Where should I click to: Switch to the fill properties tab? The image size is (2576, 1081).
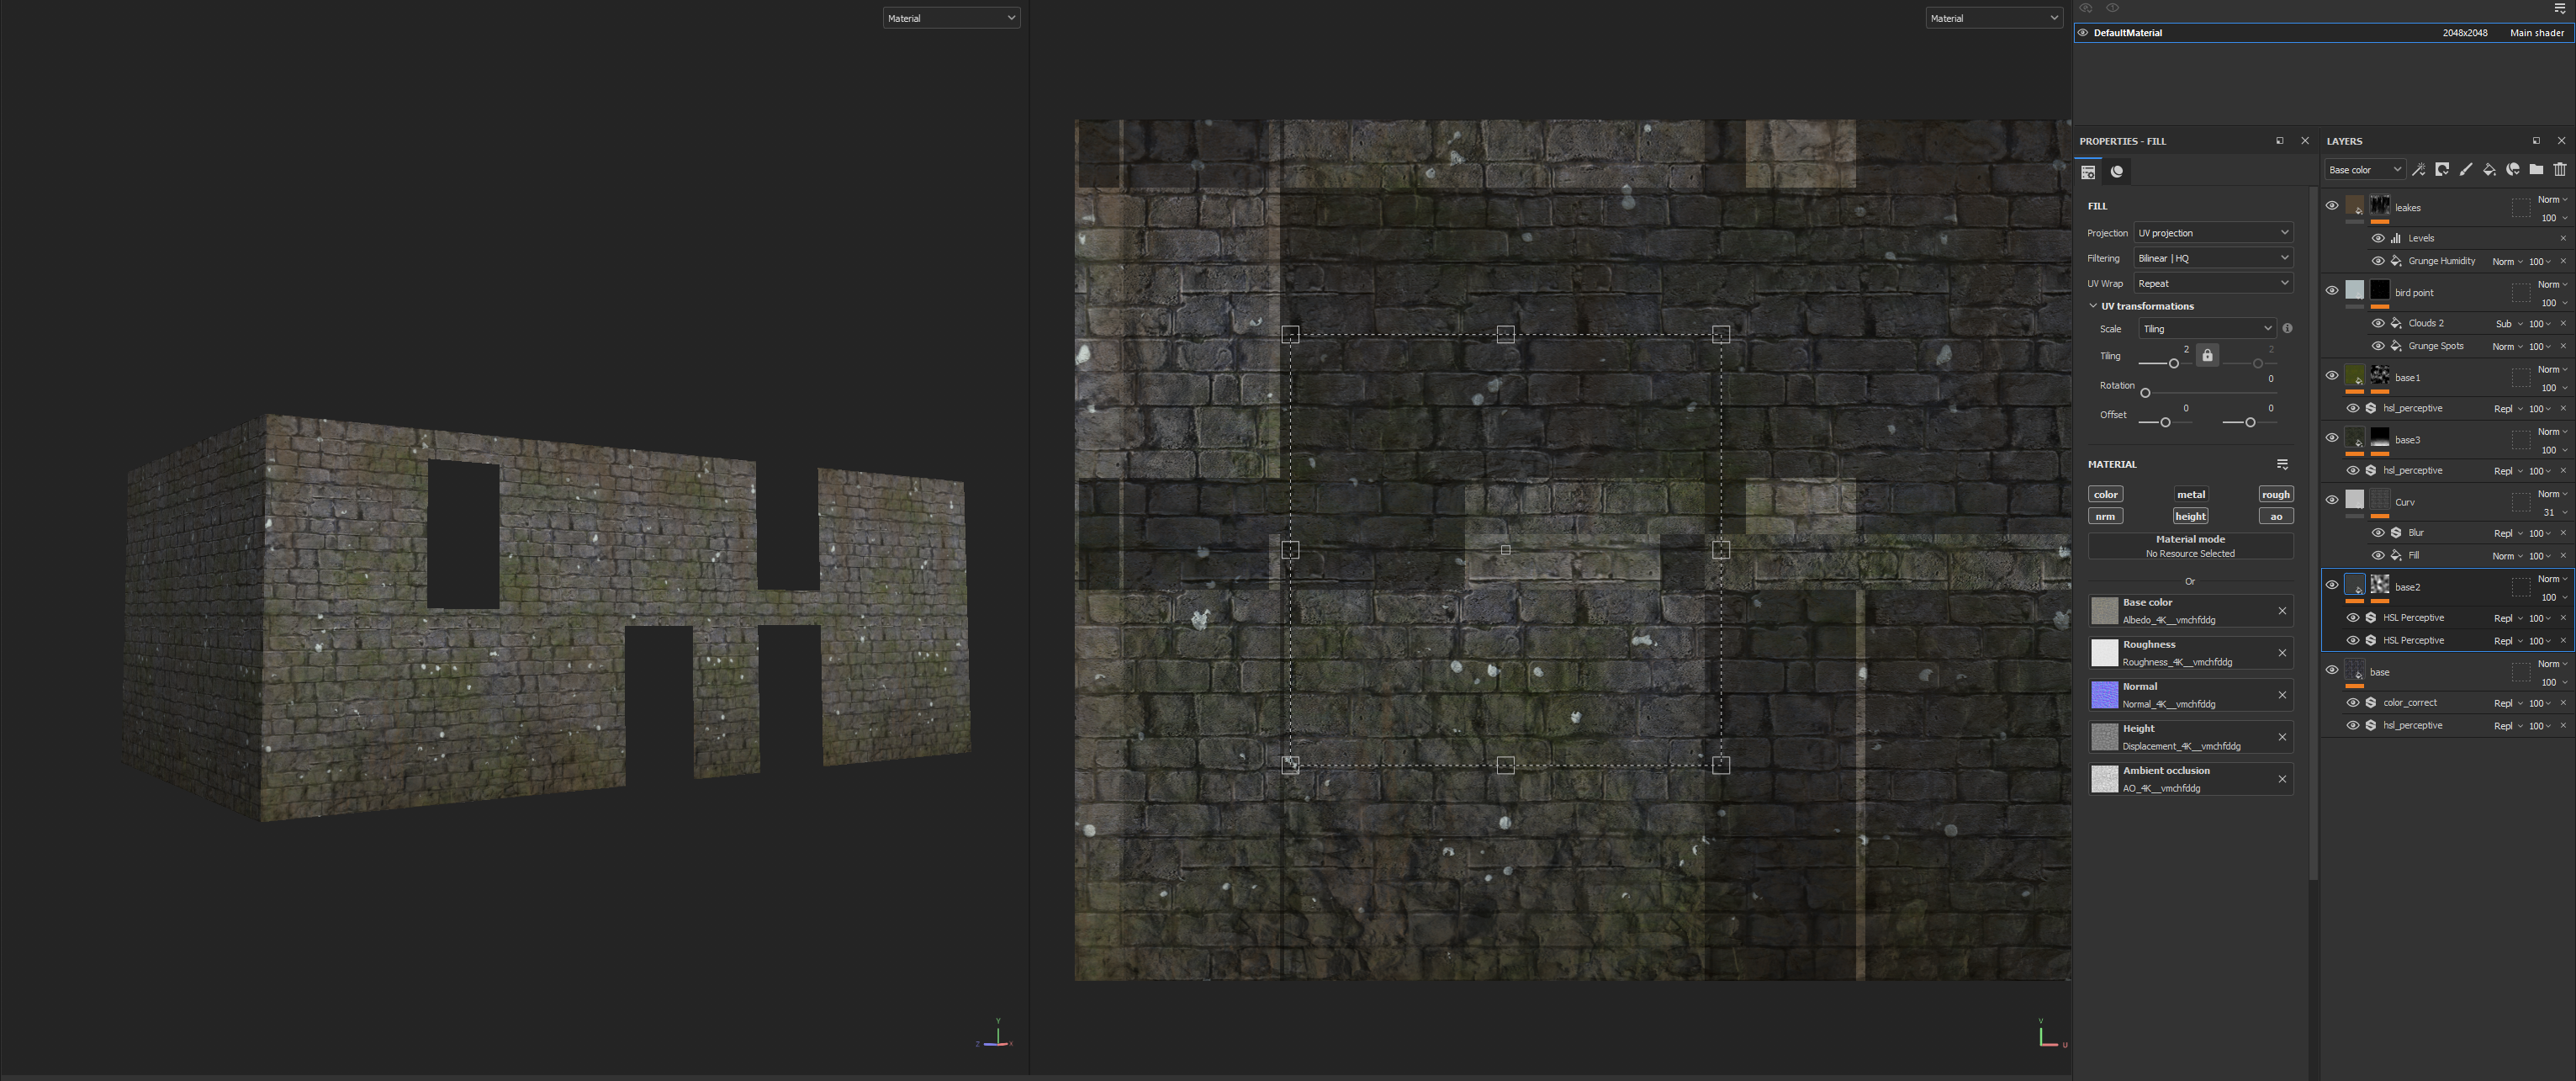pyautogui.click(x=2088, y=172)
